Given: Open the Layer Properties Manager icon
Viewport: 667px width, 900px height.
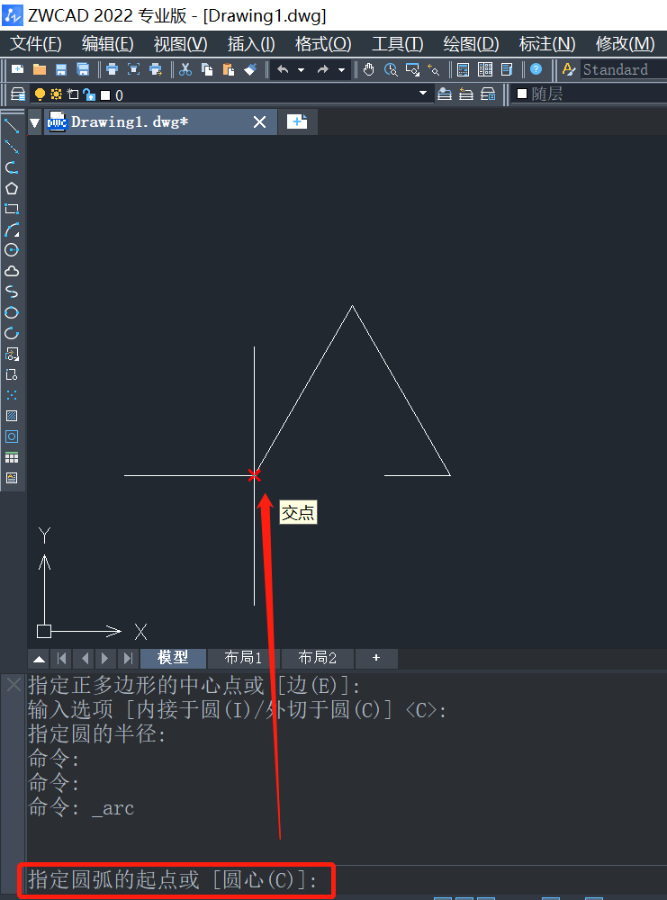Looking at the screenshot, I should click(18, 94).
